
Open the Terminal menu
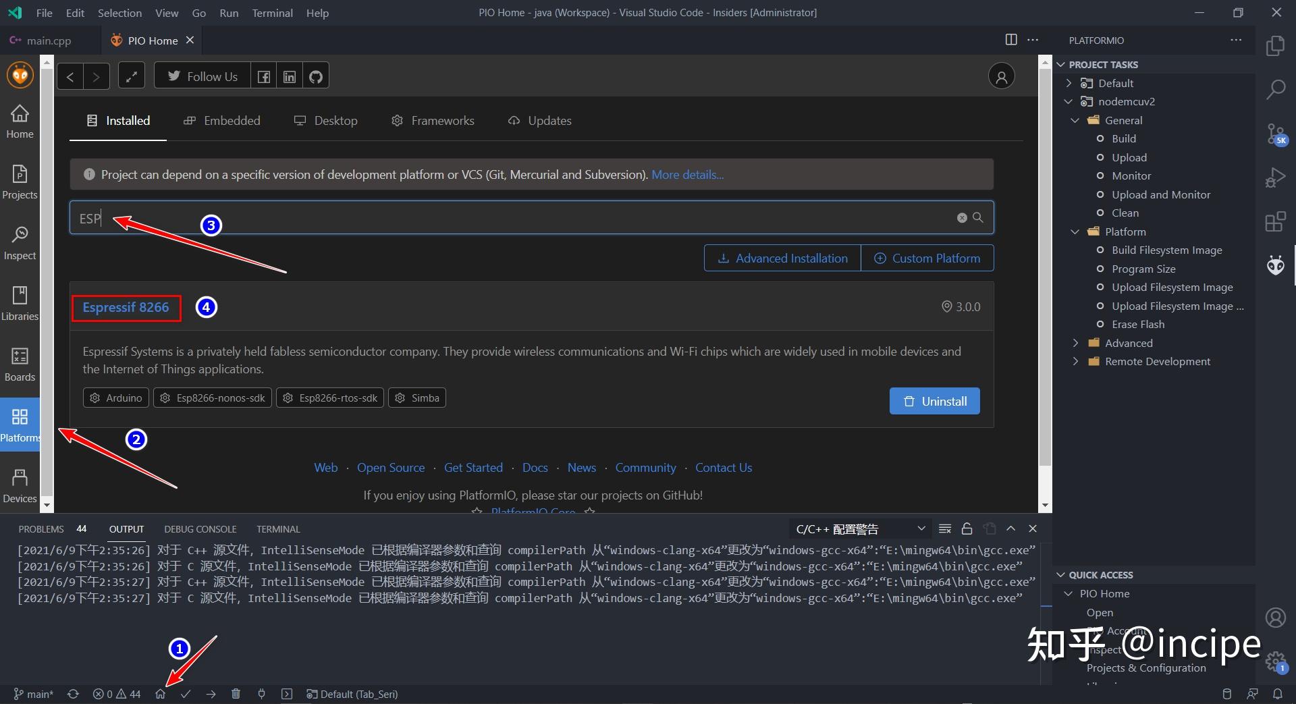coord(272,13)
